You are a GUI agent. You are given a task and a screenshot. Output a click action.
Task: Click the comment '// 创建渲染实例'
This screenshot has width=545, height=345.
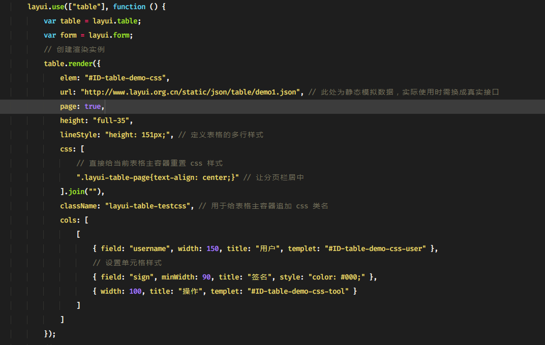(x=74, y=49)
